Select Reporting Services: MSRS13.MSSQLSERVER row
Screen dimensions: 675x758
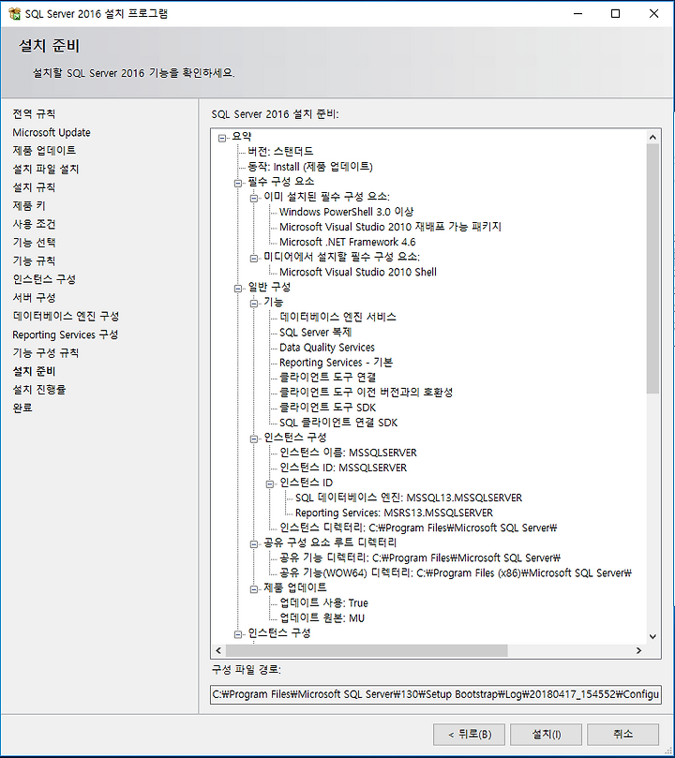pos(394,513)
